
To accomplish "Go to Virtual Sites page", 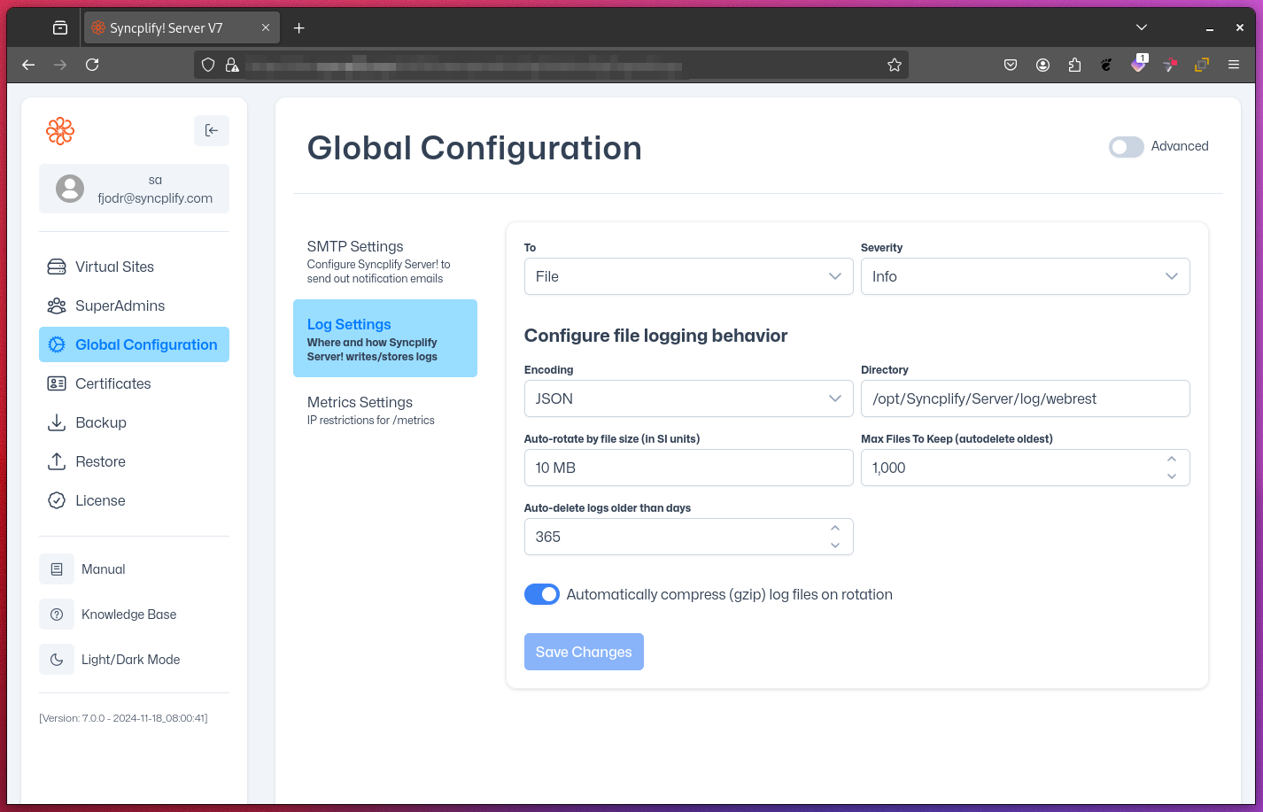I will pyautogui.click(x=134, y=267).
